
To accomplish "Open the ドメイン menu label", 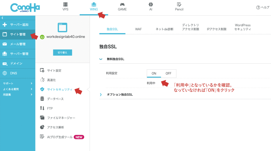I will (16, 63).
